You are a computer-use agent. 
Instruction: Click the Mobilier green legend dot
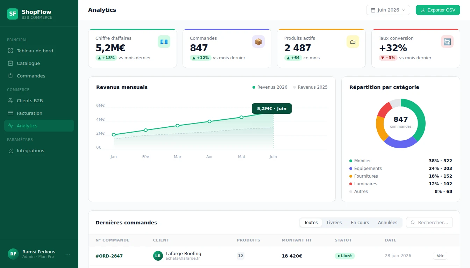(x=351, y=161)
